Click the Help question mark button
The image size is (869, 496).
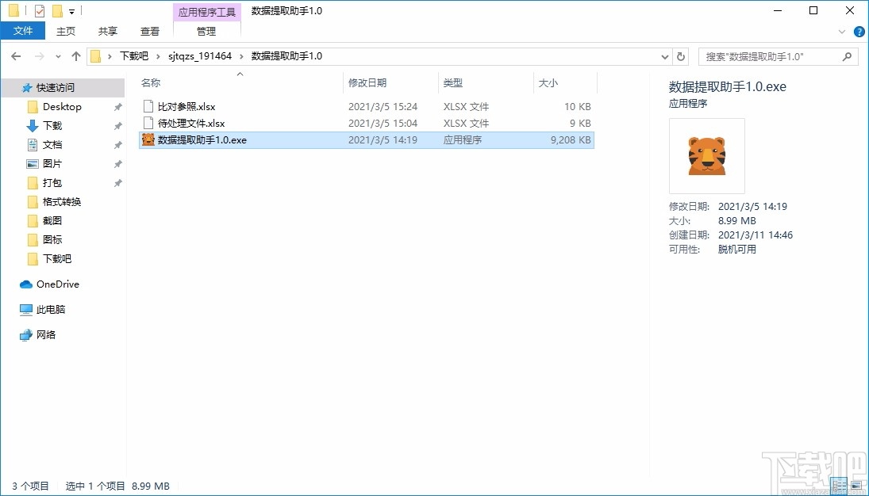(x=859, y=32)
